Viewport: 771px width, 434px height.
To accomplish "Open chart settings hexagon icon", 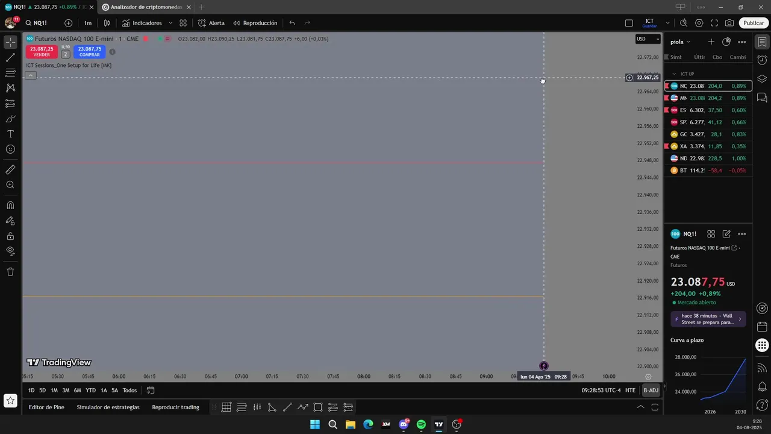I will [x=699, y=23].
